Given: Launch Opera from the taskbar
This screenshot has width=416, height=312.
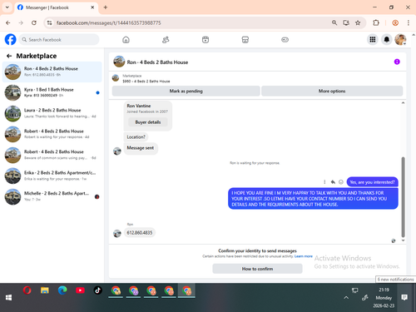Looking at the screenshot, I should point(27,290).
